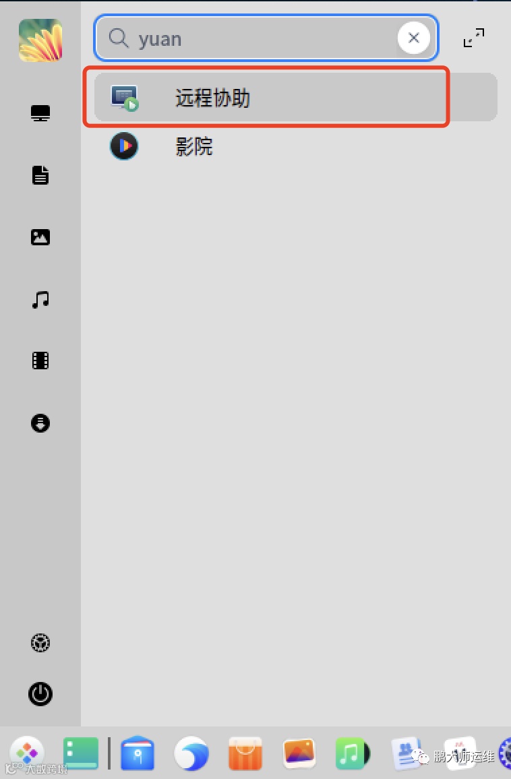
Task: Open the Pictures sidebar icon
Action: pos(40,237)
